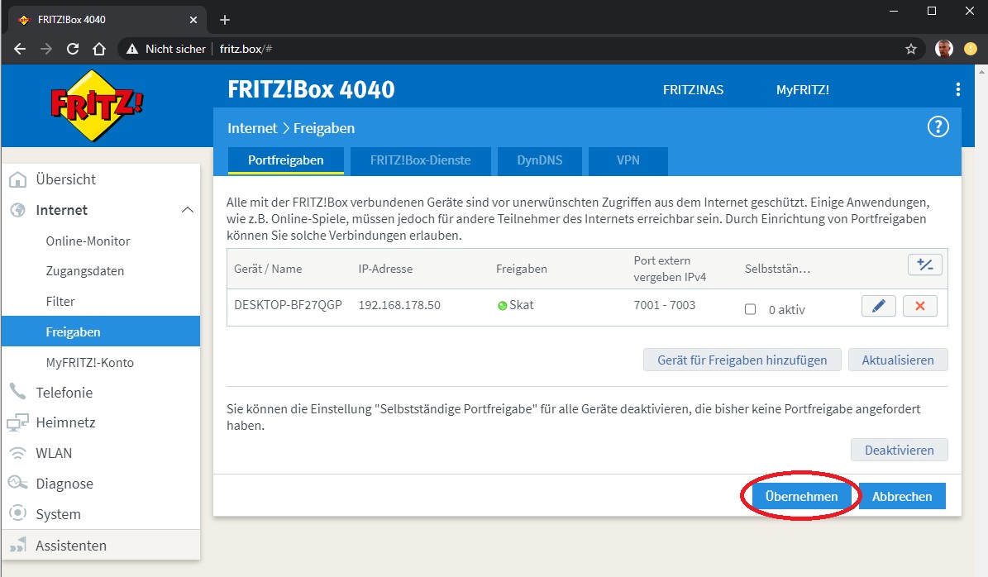The width and height of the screenshot is (988, 577).
Task: Toggle the Selbstständige Portfreigabe checkbox
Action: 750,309
